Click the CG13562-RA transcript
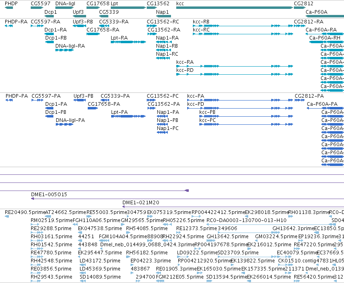This screenshot has height=283, width=344. click(152, 34)
